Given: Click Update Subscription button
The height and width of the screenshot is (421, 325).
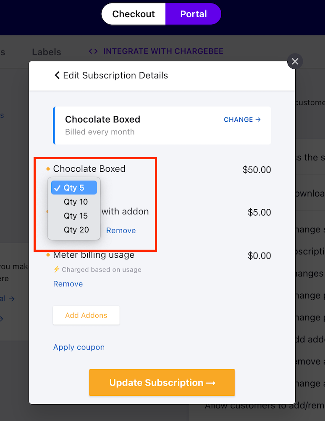Looking at the screenshot, I should coord(162,382).
